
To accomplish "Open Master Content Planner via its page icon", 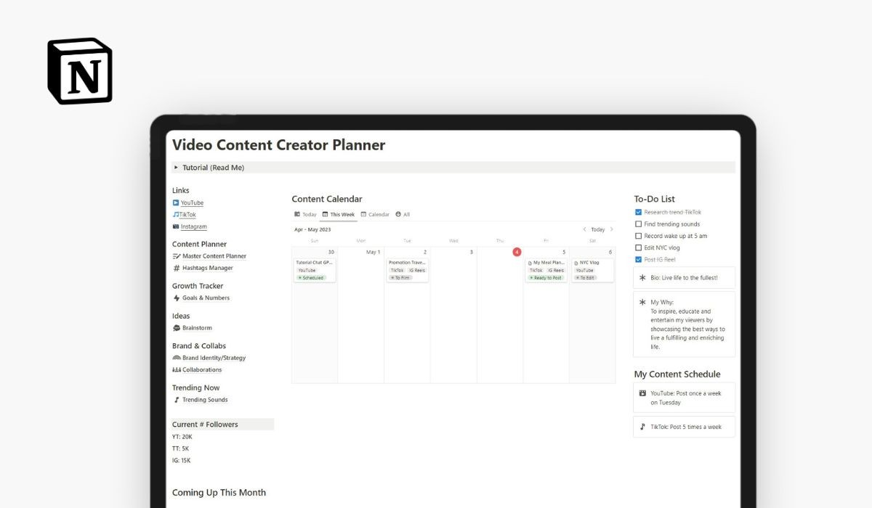I will click(177, 255).
